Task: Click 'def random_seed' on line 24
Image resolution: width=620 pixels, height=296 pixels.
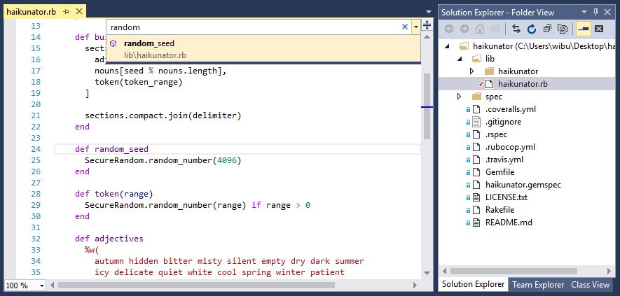Action: 111,149
